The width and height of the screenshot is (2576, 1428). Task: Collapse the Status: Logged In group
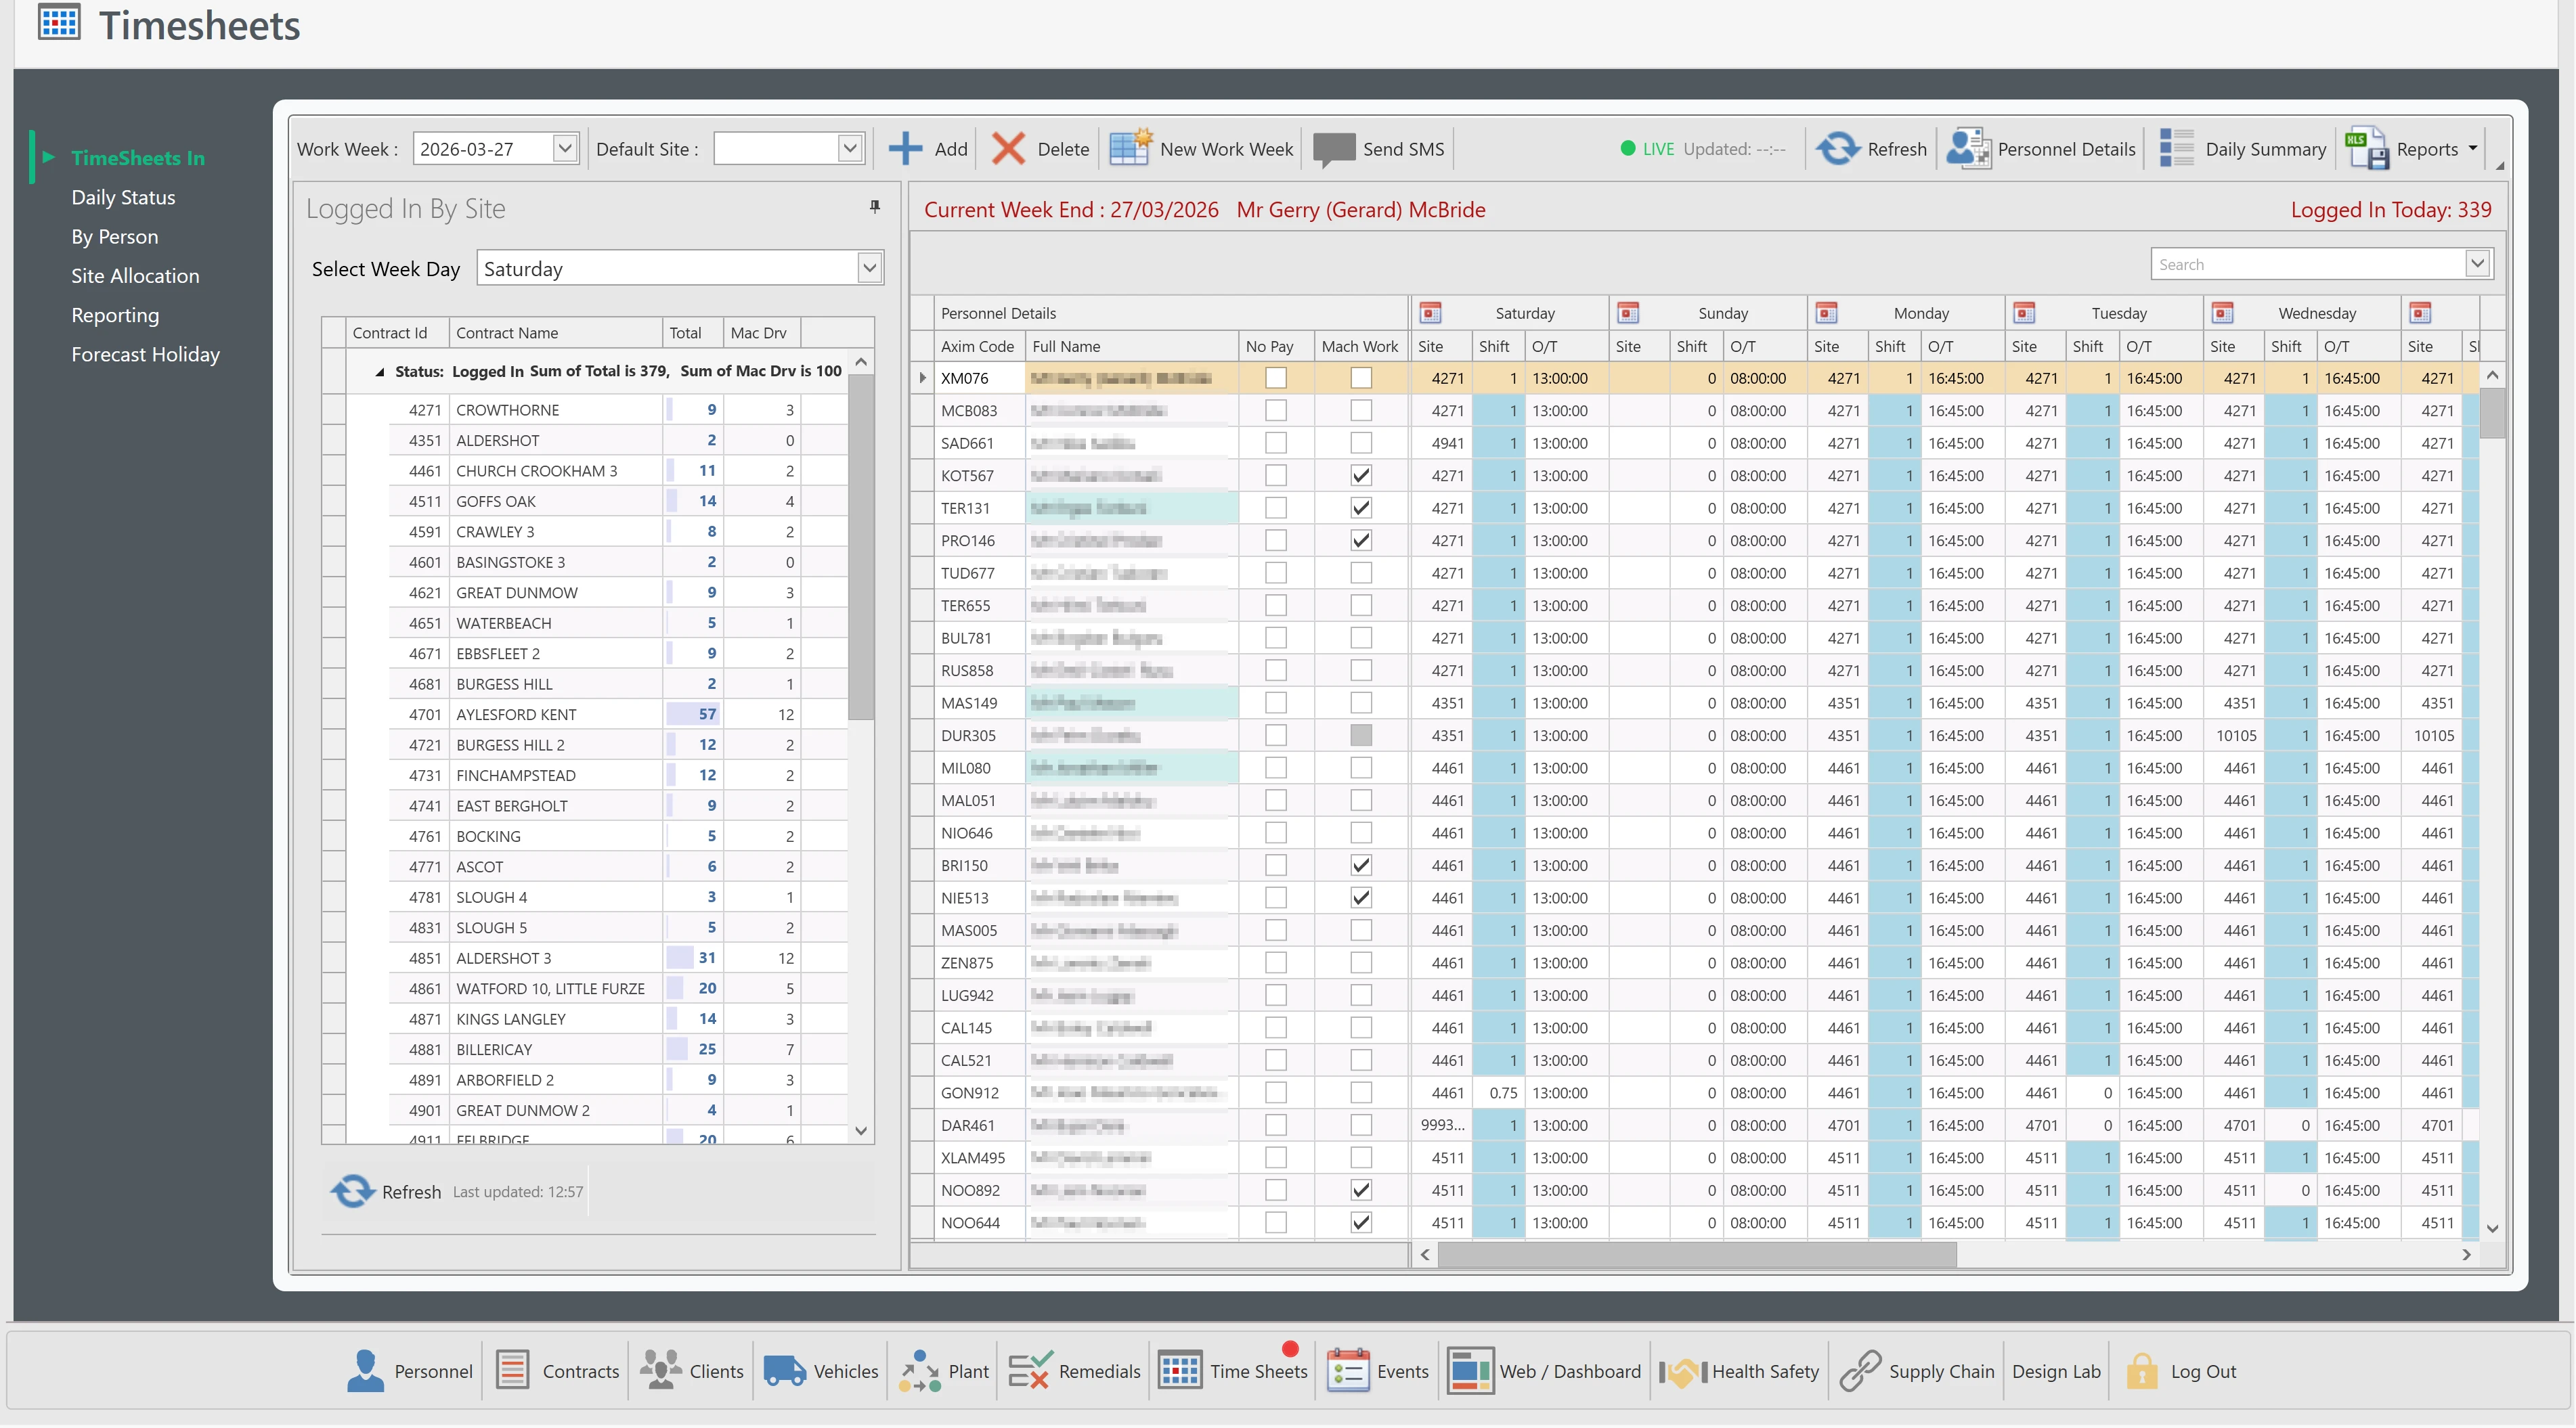(380, 372)
